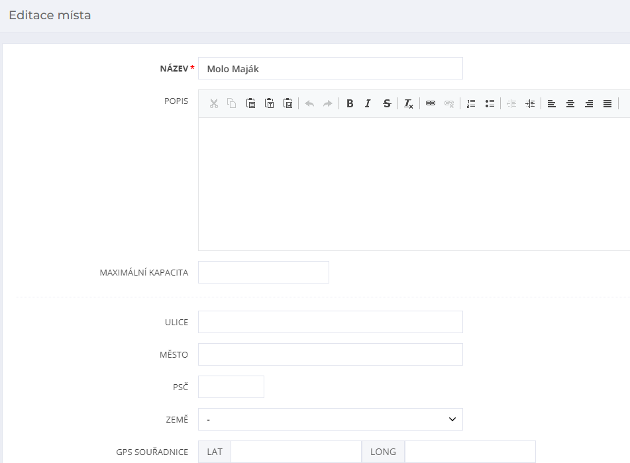This screenshot has height=463, width=630.
Task: Focus the LAT GPS coordinate field
Action: (295, 452)
